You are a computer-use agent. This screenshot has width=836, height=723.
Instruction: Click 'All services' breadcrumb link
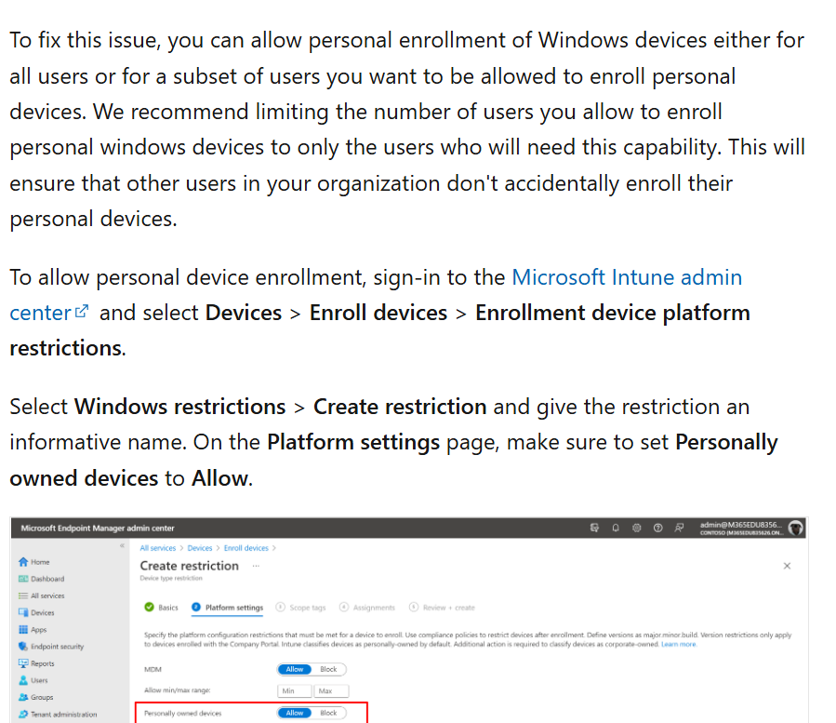click(158, 548)
